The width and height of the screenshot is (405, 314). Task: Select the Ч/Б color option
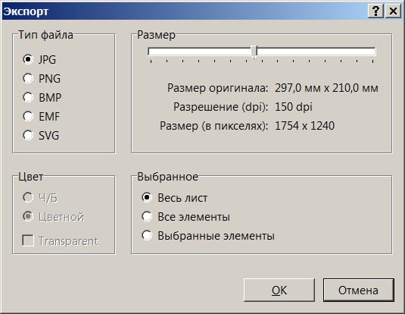[40, 198]
